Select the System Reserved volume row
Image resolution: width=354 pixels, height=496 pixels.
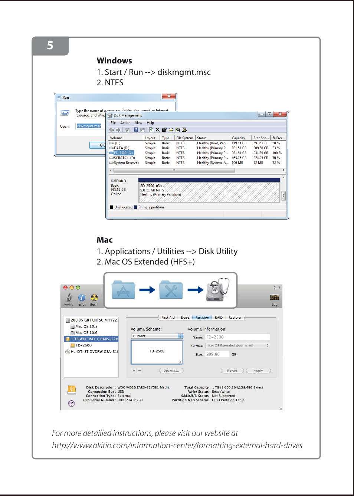[x=197, y=163]
